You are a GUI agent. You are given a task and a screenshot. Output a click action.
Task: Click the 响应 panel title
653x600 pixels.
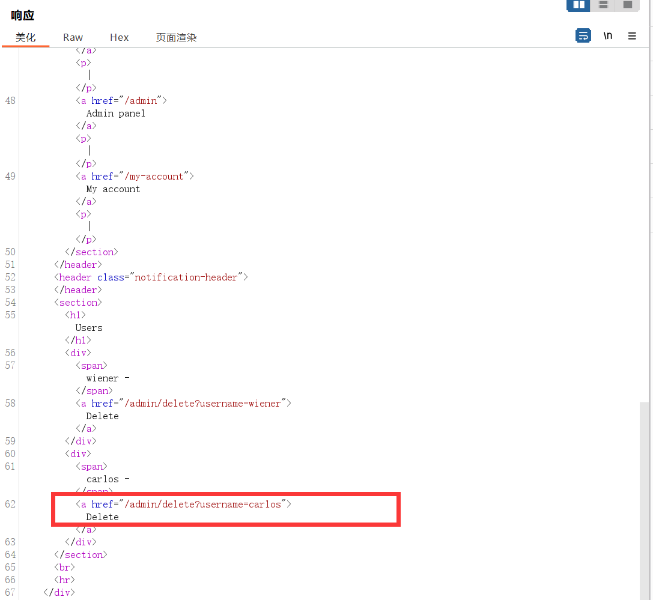coord(23,16)
